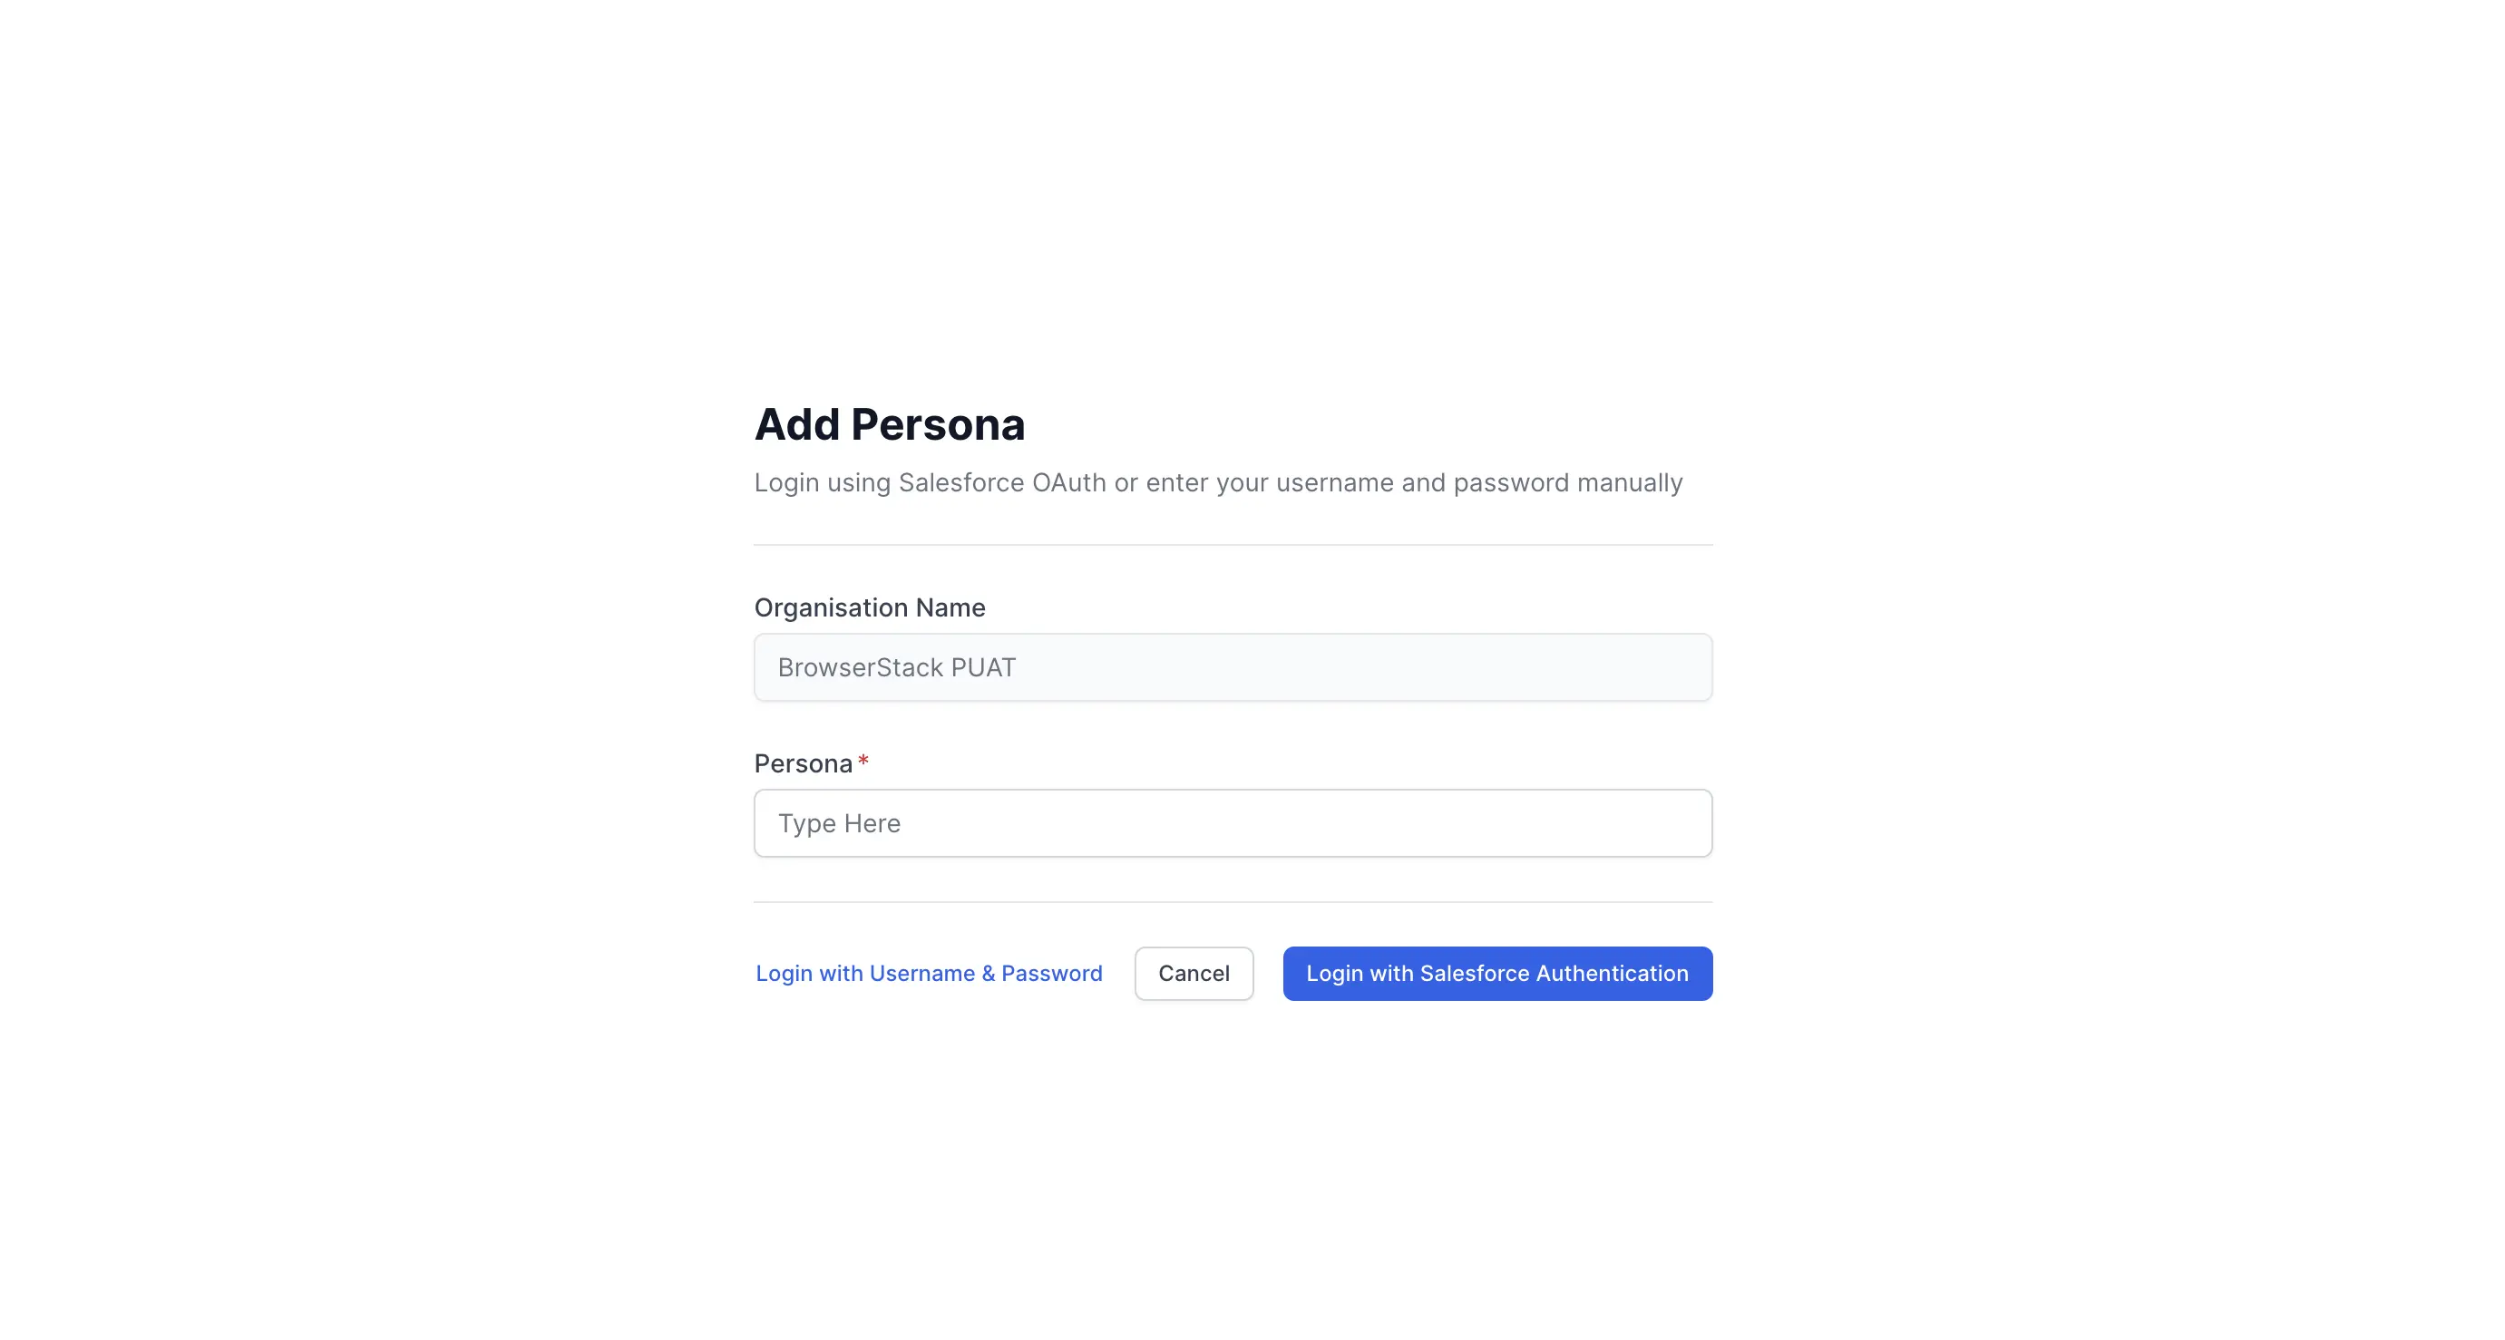The image size is (2505, 1340).
Task: Dismiss the form using Cancel
Action: click(x=1194, y=973)
